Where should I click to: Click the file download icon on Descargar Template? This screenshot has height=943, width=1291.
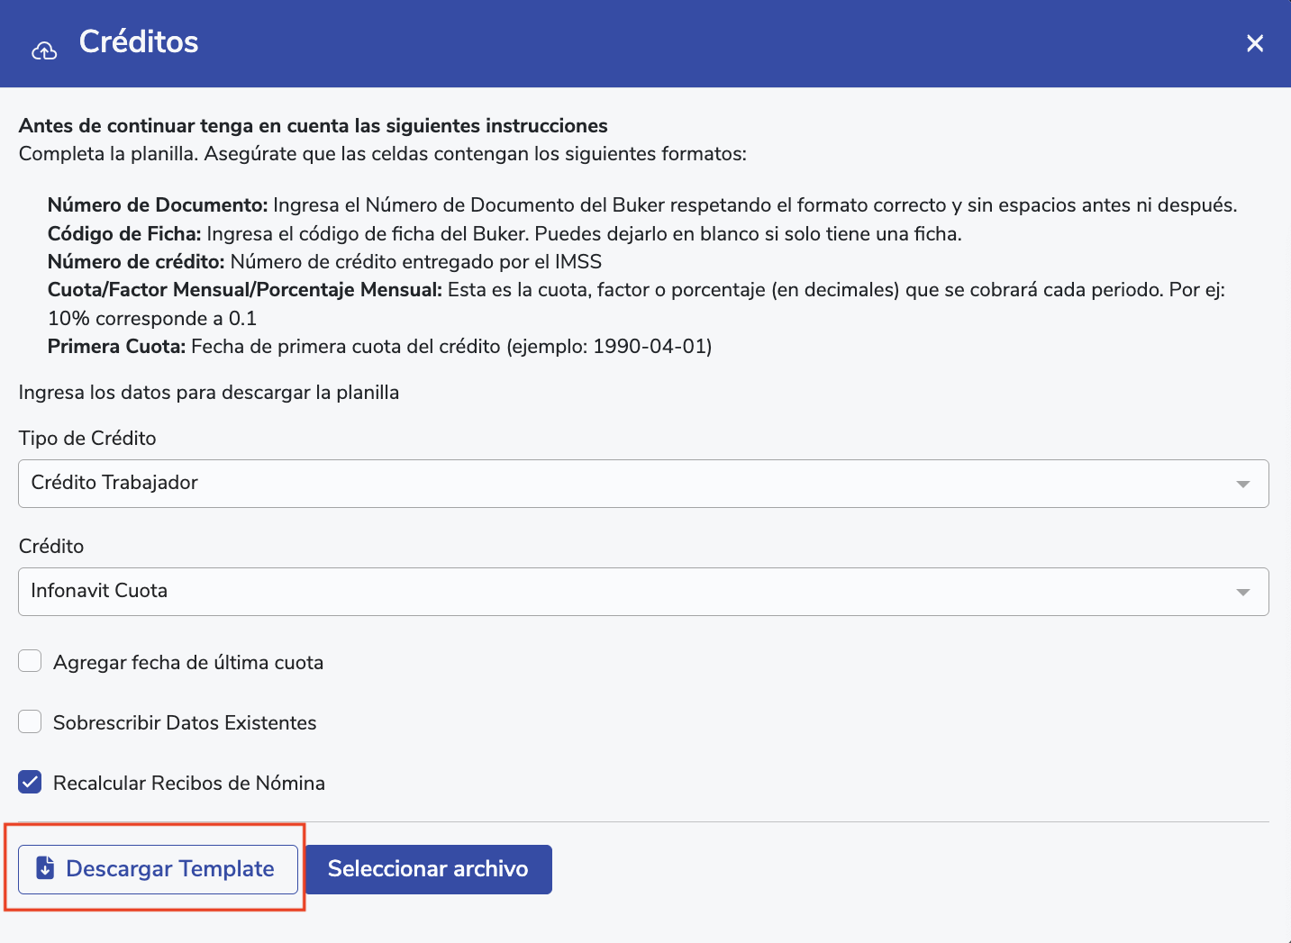(x=45, y=868)
